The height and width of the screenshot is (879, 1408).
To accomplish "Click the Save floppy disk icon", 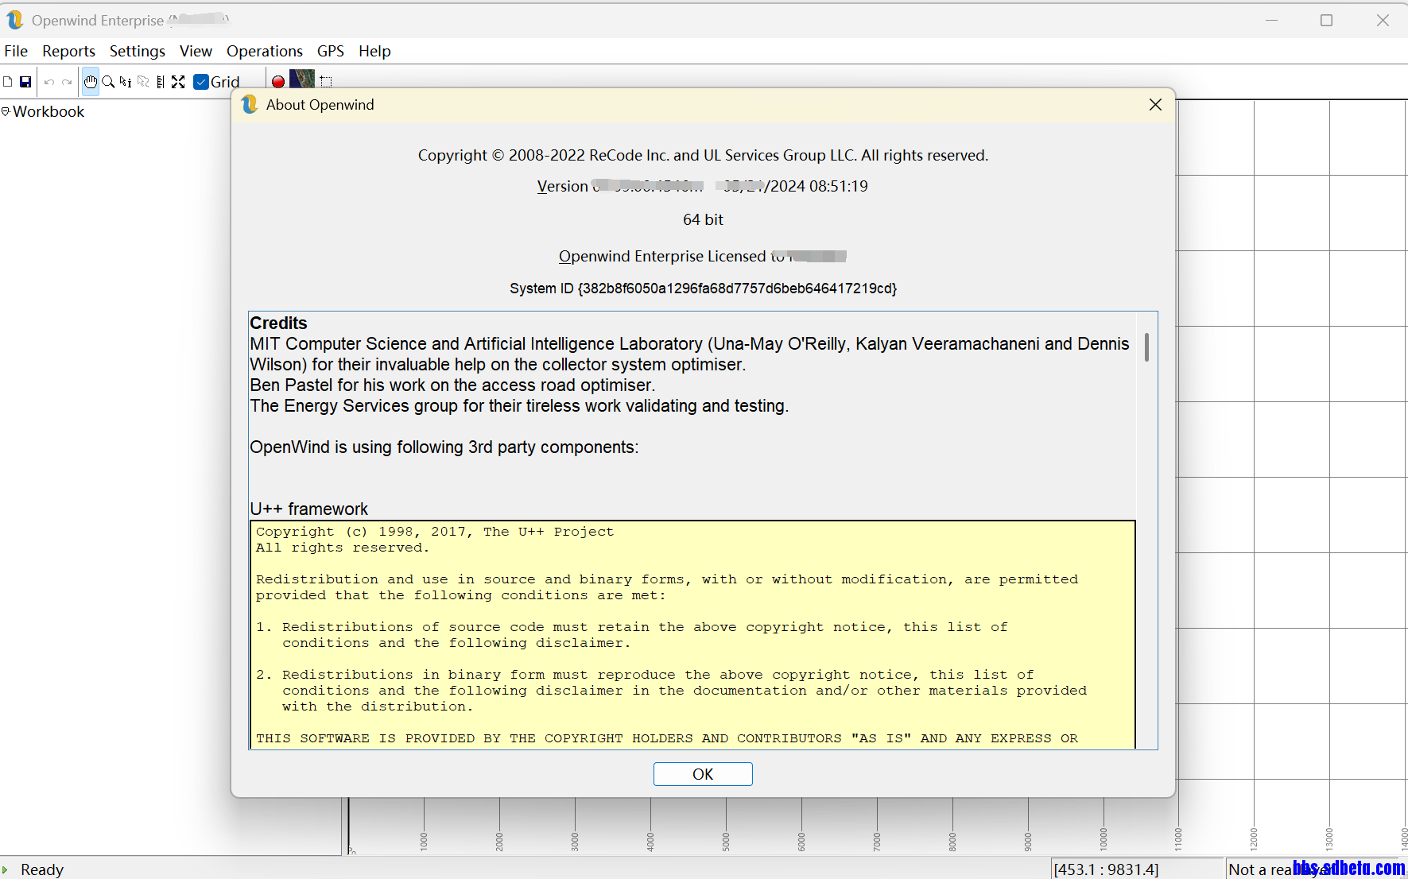I will click(25, 82).
